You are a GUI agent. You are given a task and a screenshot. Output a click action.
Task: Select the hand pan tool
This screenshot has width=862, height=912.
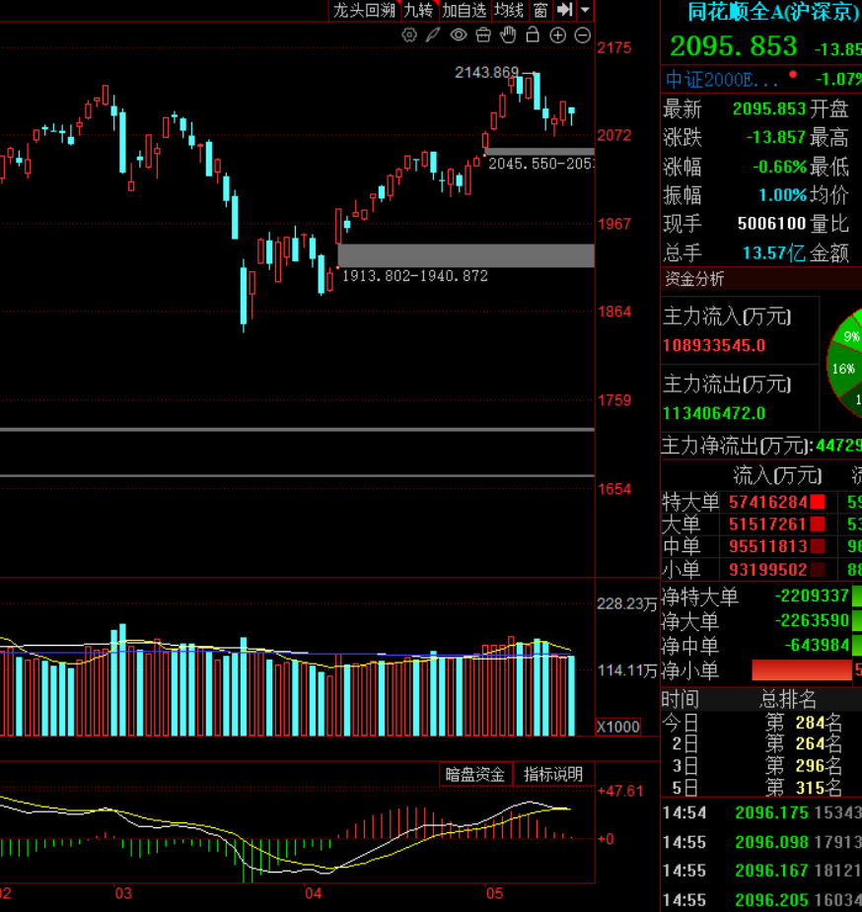pyautogui.click(x=508, y=35)
